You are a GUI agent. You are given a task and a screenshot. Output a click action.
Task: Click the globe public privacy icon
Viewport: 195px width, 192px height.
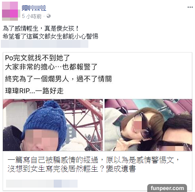tap(49, 16)
